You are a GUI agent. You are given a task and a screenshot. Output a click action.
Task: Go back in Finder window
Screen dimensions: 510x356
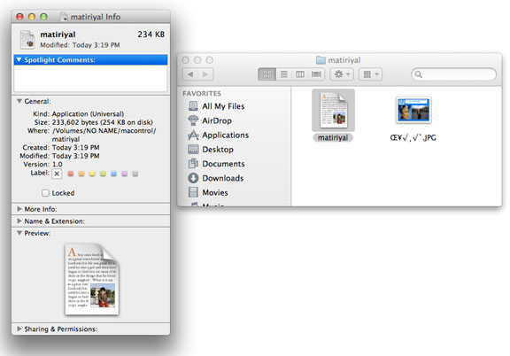point(190,74)
